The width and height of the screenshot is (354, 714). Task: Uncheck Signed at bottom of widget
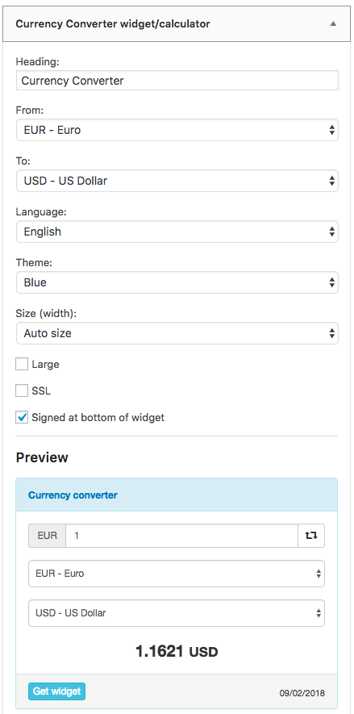(x=22, y=417)
